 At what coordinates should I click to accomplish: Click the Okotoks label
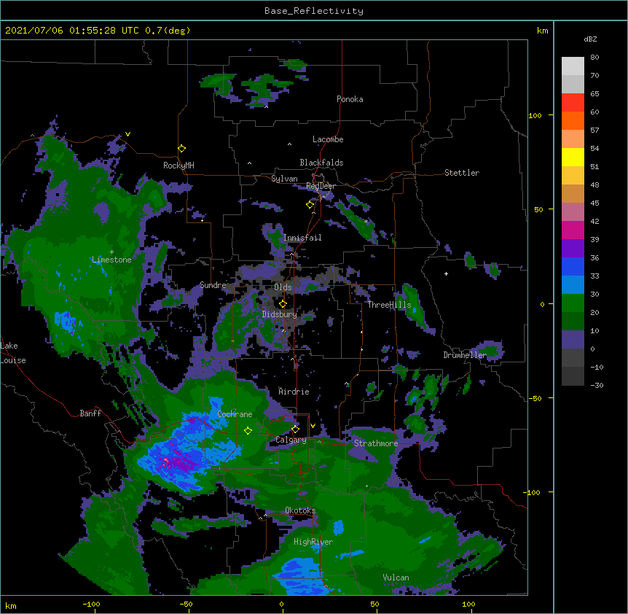pos(300,510)
